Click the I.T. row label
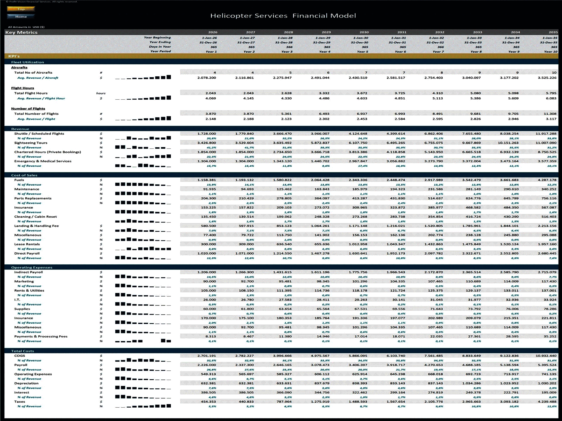562x421 pixels. point(17,300)
